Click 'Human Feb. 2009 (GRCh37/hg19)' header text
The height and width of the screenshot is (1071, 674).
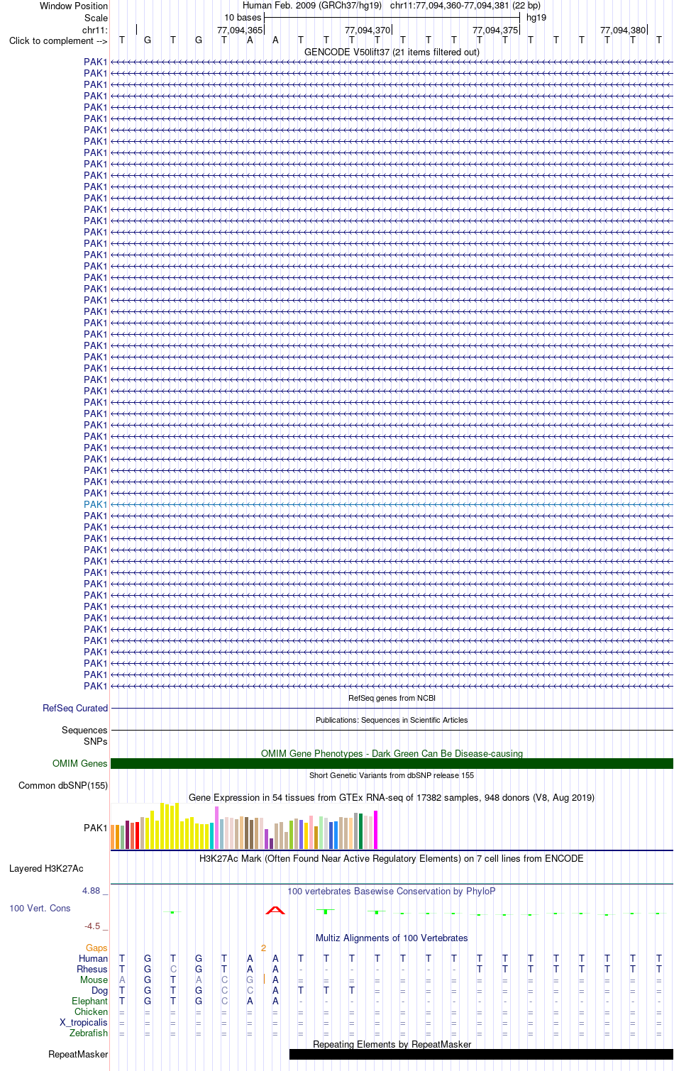tap(312, 5)
